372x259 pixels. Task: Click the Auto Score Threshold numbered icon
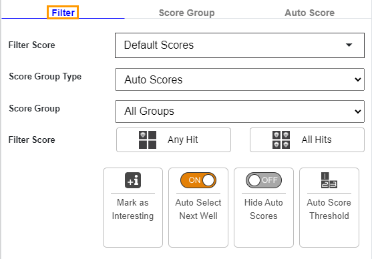[x=329, y=180]
